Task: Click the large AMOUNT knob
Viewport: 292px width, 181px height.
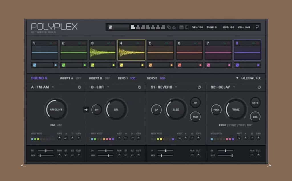Action: pyautogui.click(x=56, y=110)
